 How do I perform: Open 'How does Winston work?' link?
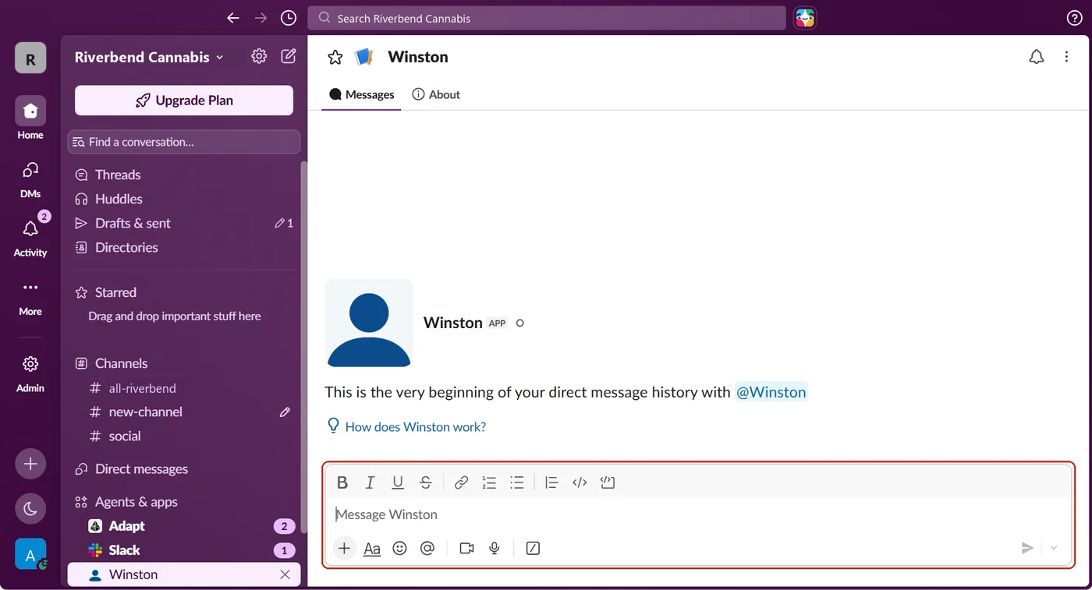click(x=416, y=427)
